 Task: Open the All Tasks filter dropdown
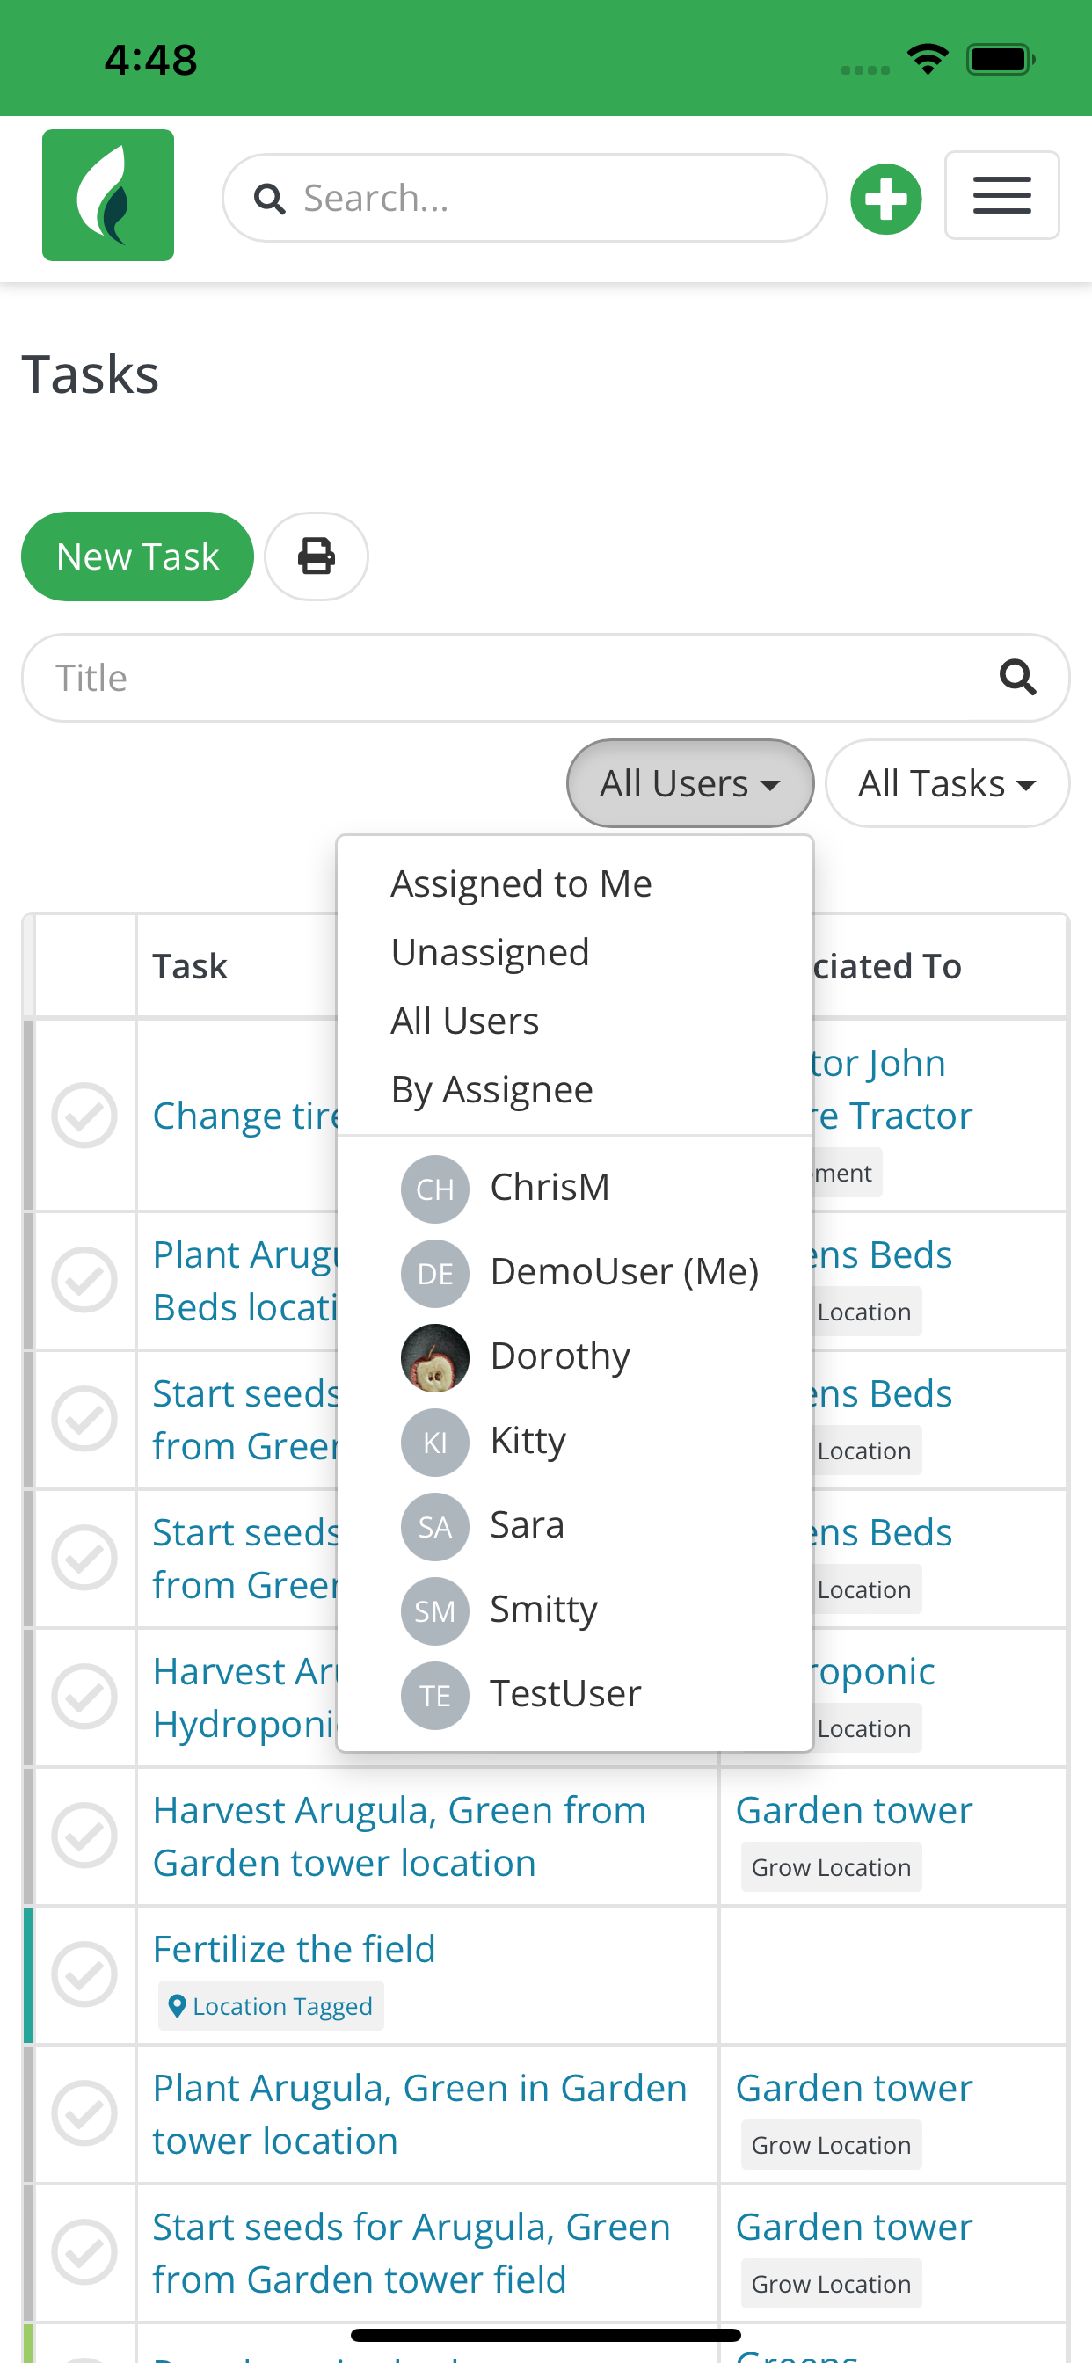(x=947, y=783)
